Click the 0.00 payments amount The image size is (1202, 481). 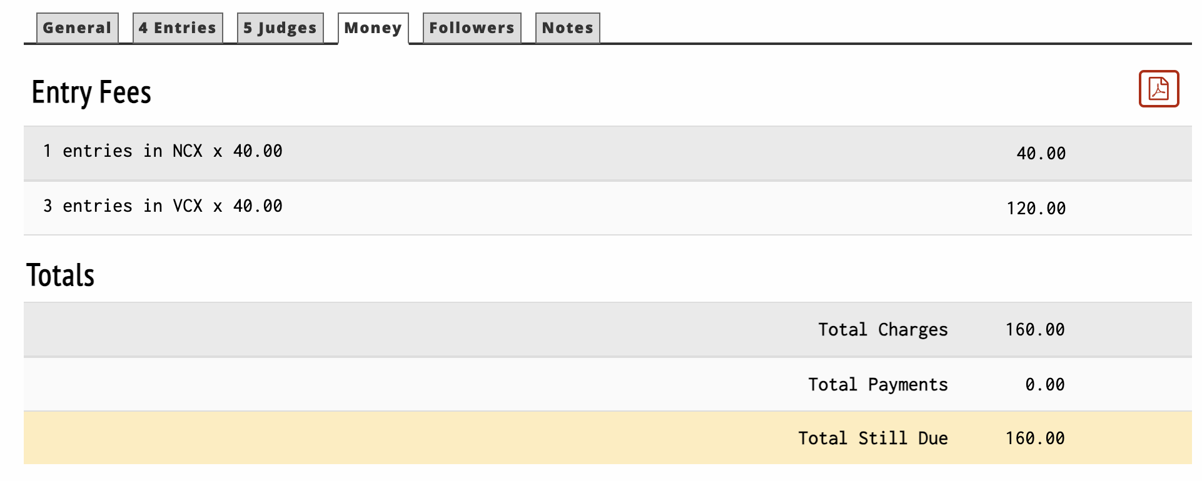point(1044,385)
